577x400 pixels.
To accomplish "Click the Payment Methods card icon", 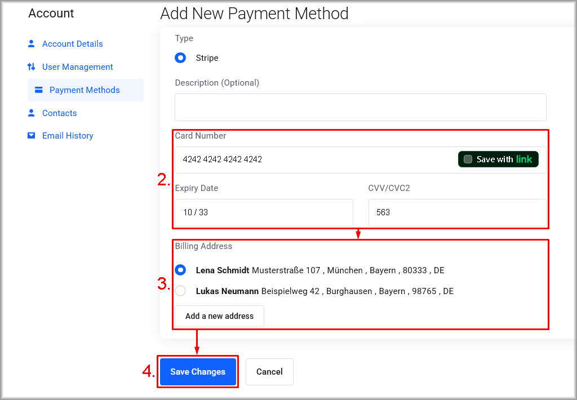I will coord(39,90).
